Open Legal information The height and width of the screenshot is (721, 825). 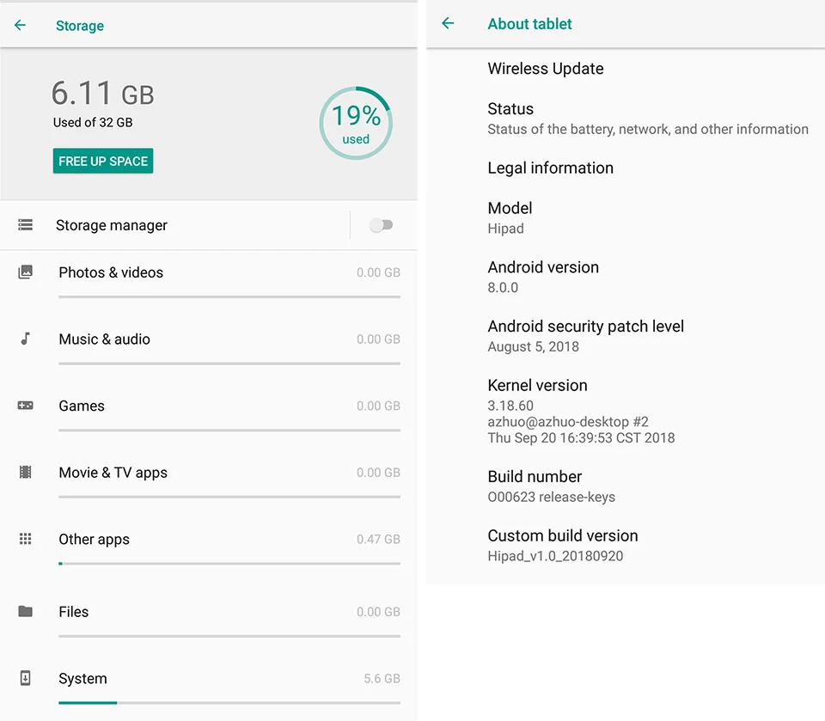tap(626, 168)
